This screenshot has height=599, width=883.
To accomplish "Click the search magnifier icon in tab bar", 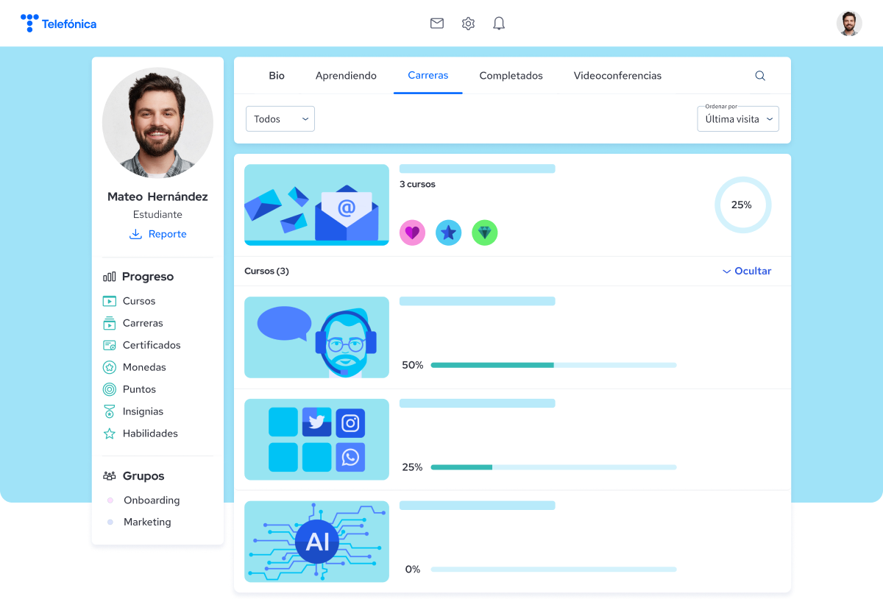I will (760, 76).
